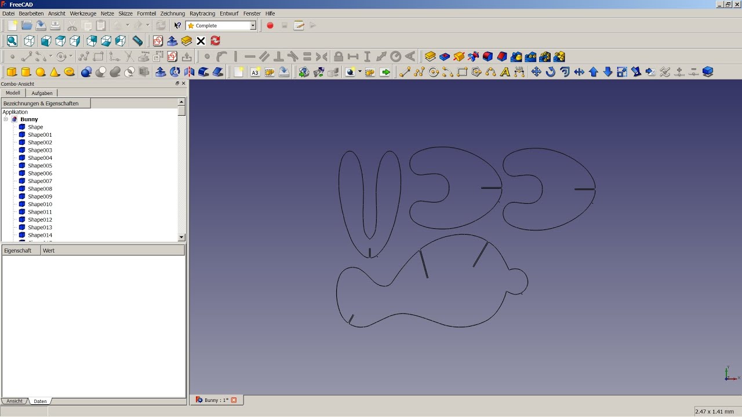Click the tree scrollbar down arrow
This screenshot has width=742, height=417.
pos(181,237)
